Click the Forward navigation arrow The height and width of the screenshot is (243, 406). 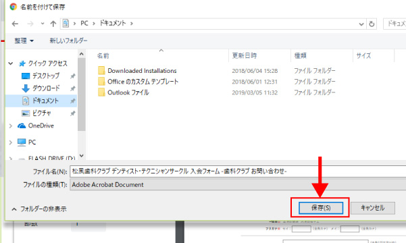pos(30,24)
